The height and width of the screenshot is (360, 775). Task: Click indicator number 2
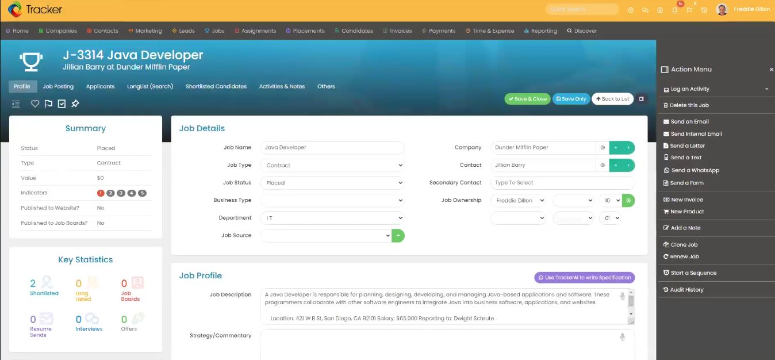pyautogui.click(x=111, y=193)
